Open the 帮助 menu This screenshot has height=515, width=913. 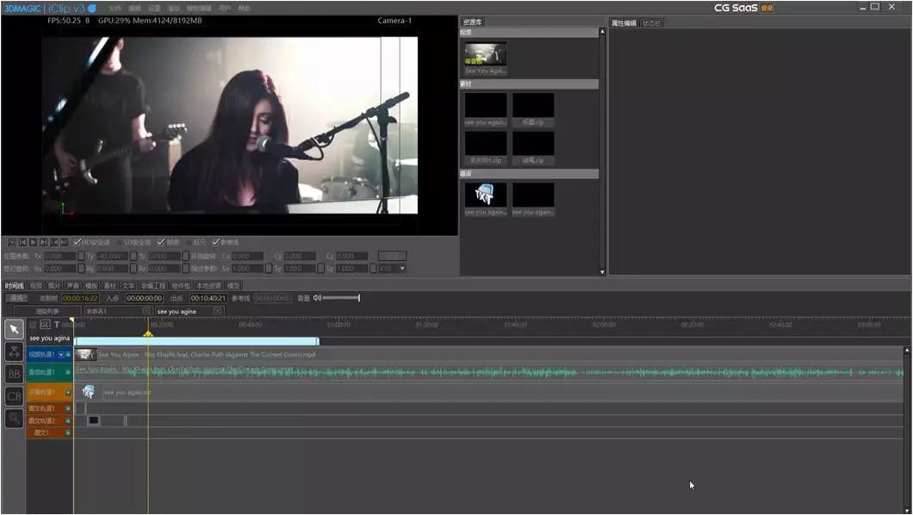tap(245, 9)
